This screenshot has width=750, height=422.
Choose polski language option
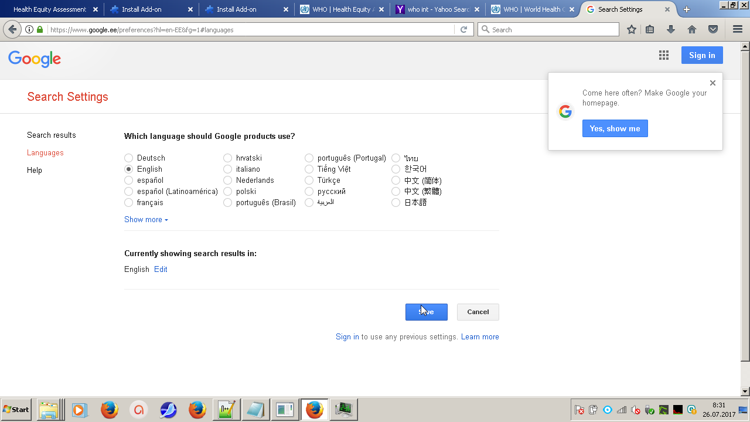(x=228, y=192)
